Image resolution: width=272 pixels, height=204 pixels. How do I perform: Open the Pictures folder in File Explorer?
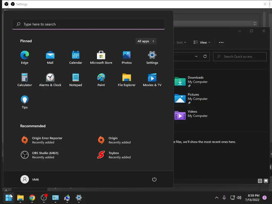tap(191, 99)
